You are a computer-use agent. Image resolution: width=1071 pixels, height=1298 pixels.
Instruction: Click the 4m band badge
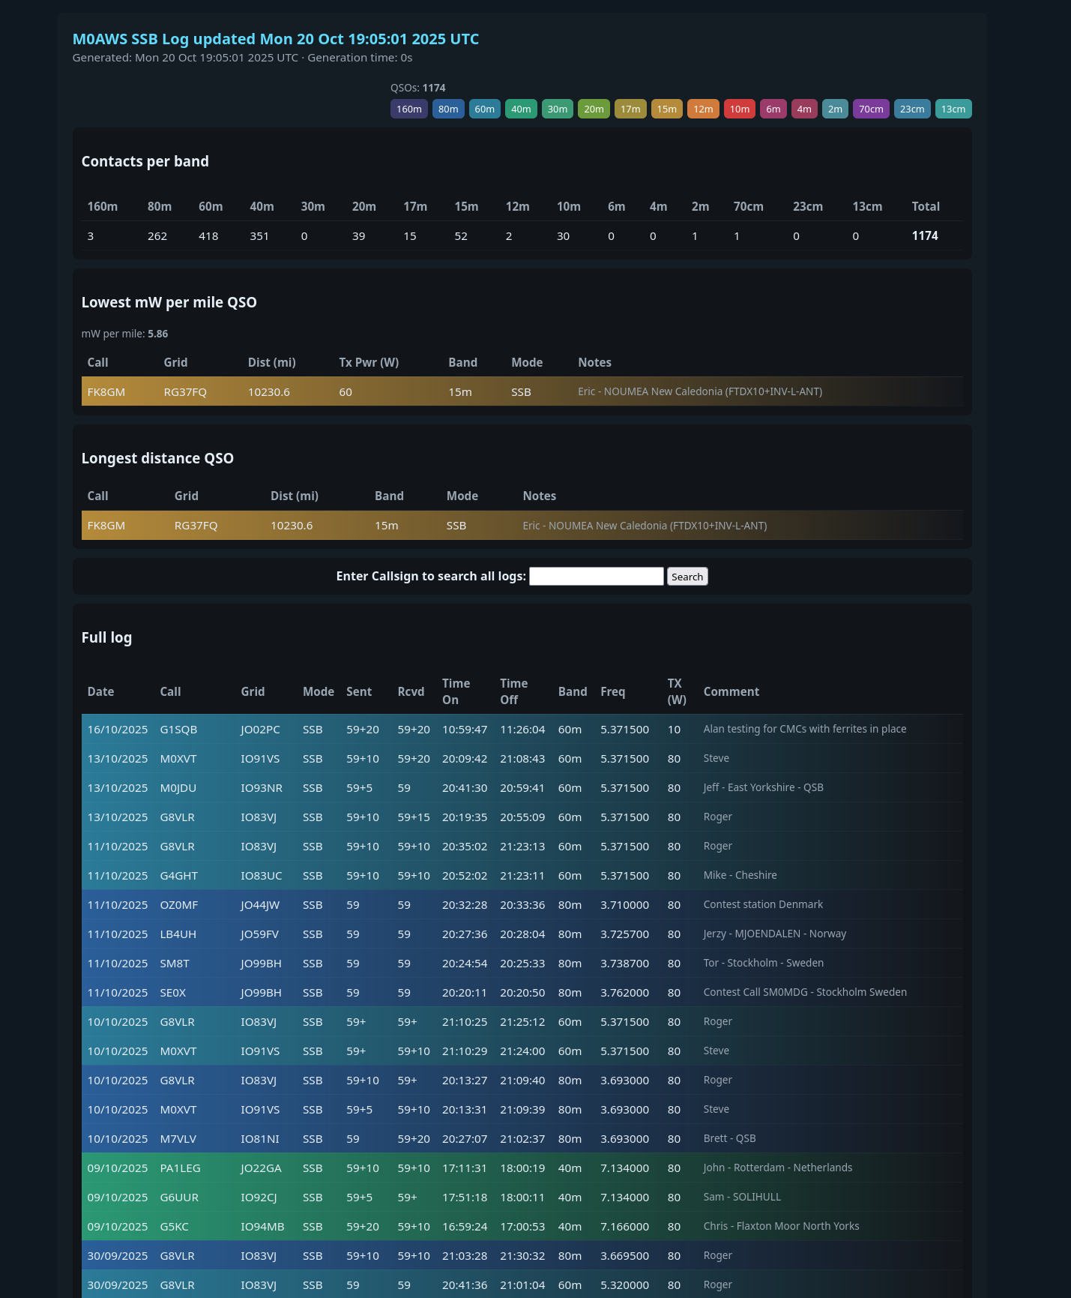coord(804,109)
